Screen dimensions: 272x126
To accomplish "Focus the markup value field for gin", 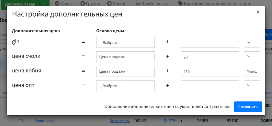I will click(x=210, y=42).
